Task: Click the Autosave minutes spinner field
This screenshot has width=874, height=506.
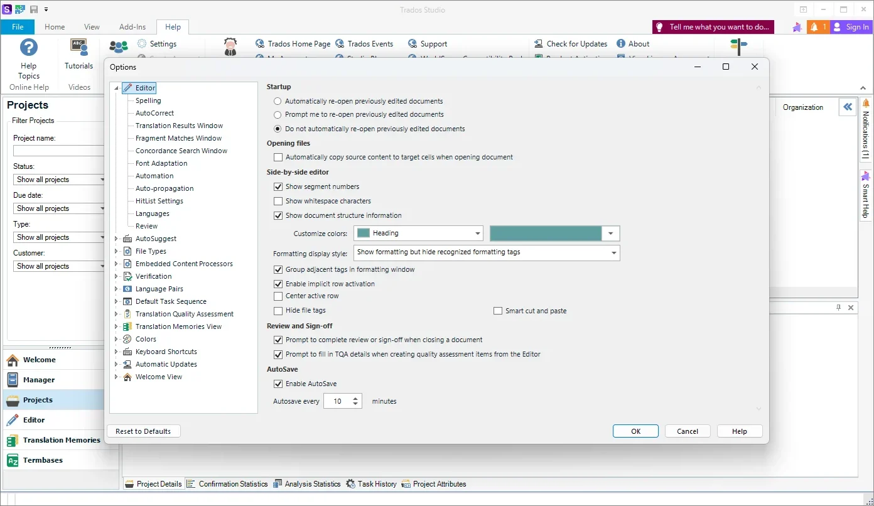Action: pos(342,401)
